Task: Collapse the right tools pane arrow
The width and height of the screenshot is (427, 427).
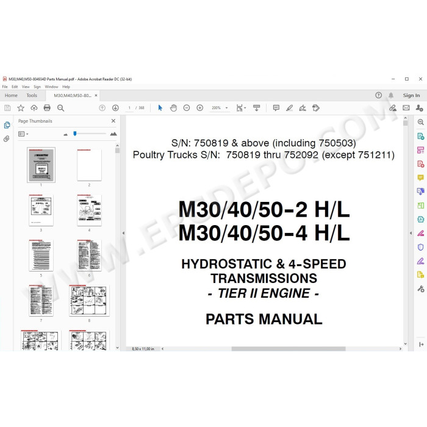Action: [411, 233]
